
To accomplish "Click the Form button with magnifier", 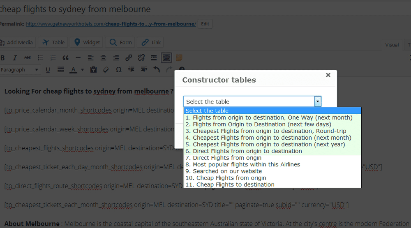I will 120,42.
